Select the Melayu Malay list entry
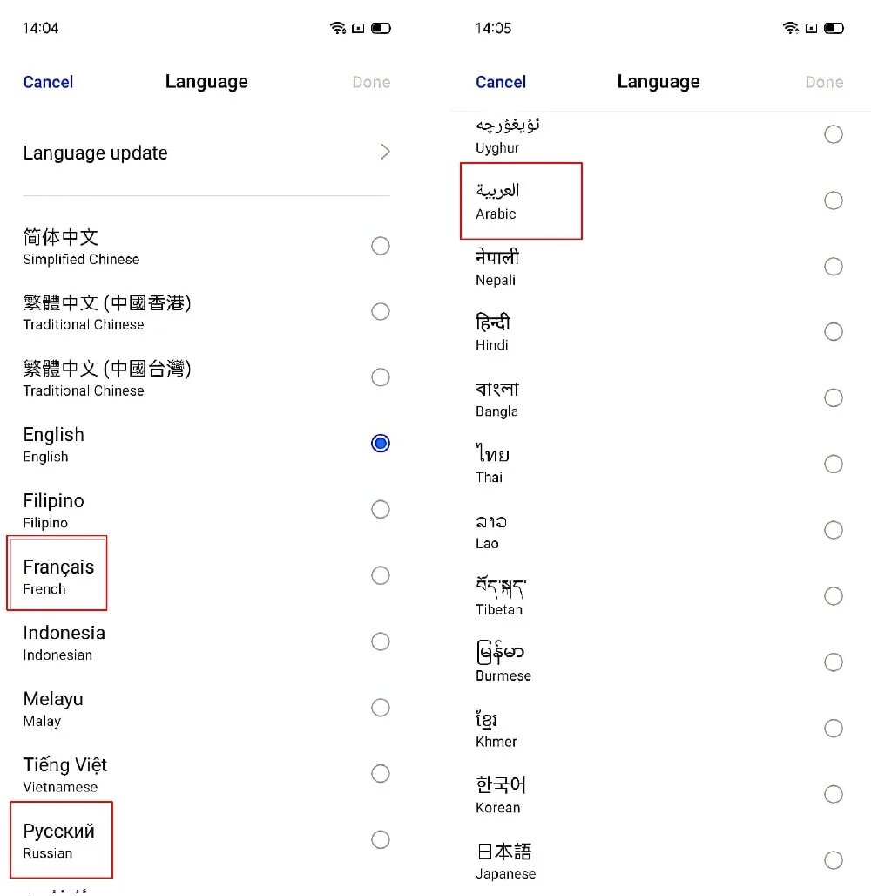Image resolution: width=871 pixels, height=896 pixels. 206,708
